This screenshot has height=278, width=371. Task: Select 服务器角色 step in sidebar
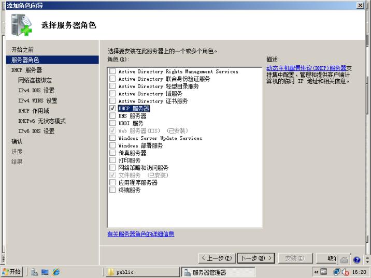pos(52,60)
